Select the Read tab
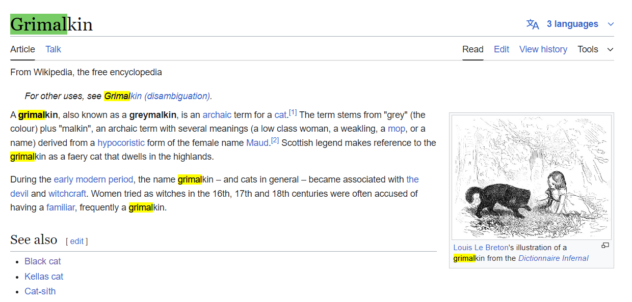 [x=472, y=49]
